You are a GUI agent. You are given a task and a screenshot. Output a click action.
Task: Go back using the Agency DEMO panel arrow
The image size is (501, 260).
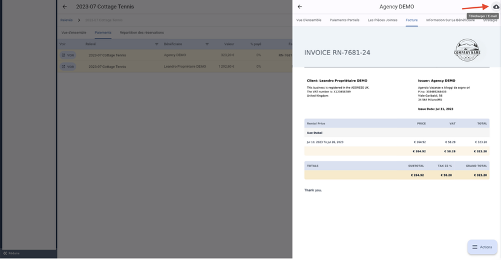pyautogui.click(x=300, y=7)
